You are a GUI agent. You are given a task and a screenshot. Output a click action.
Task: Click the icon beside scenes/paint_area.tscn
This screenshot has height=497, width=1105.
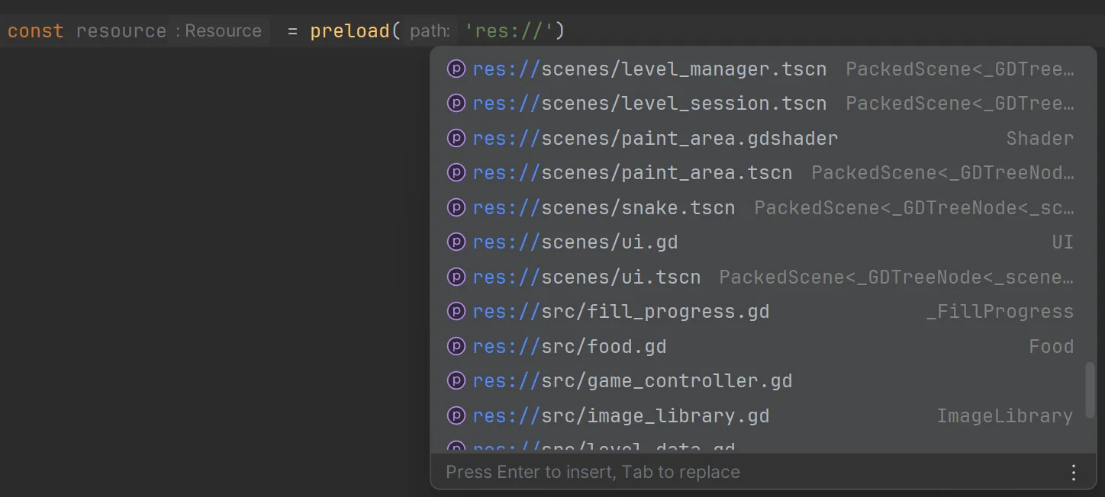tap(456, 172)
